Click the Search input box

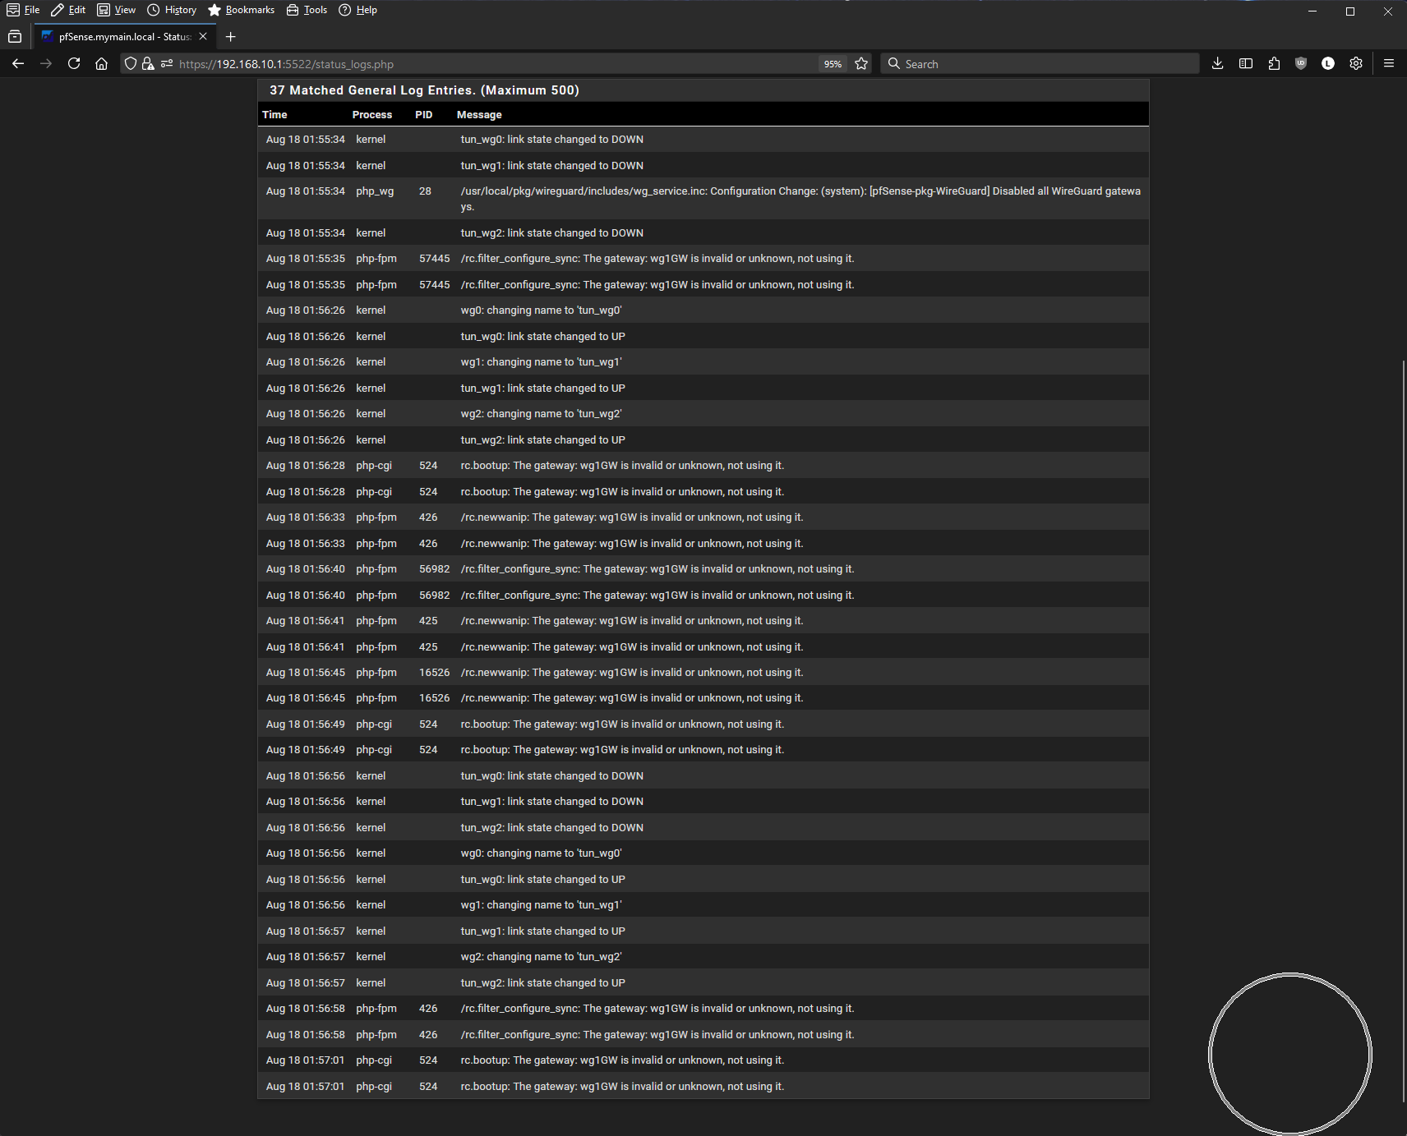1040,63
